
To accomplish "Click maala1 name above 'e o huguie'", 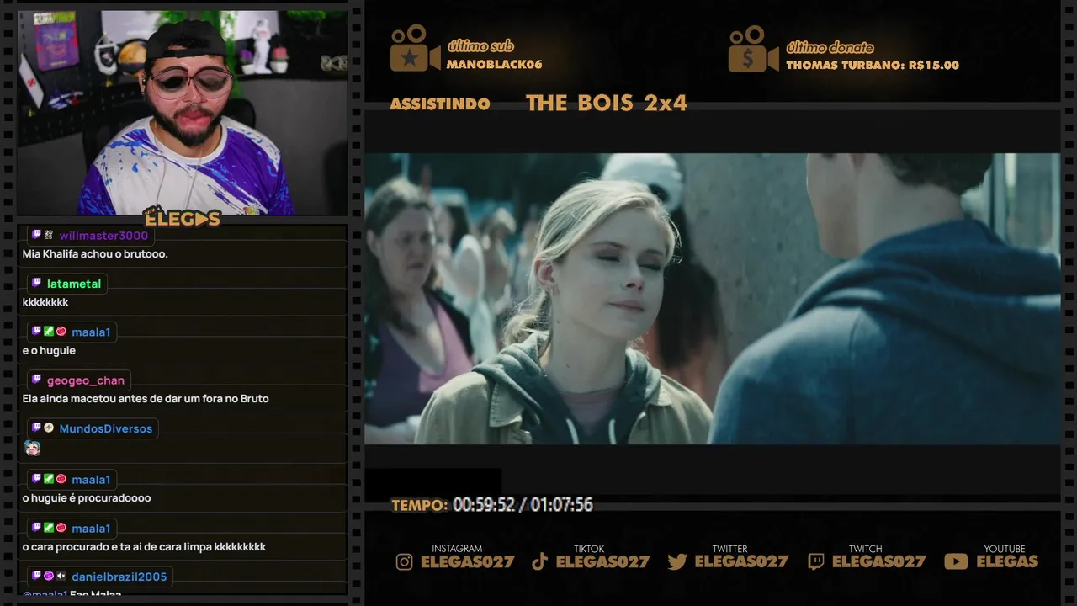I will coord(91,332).
